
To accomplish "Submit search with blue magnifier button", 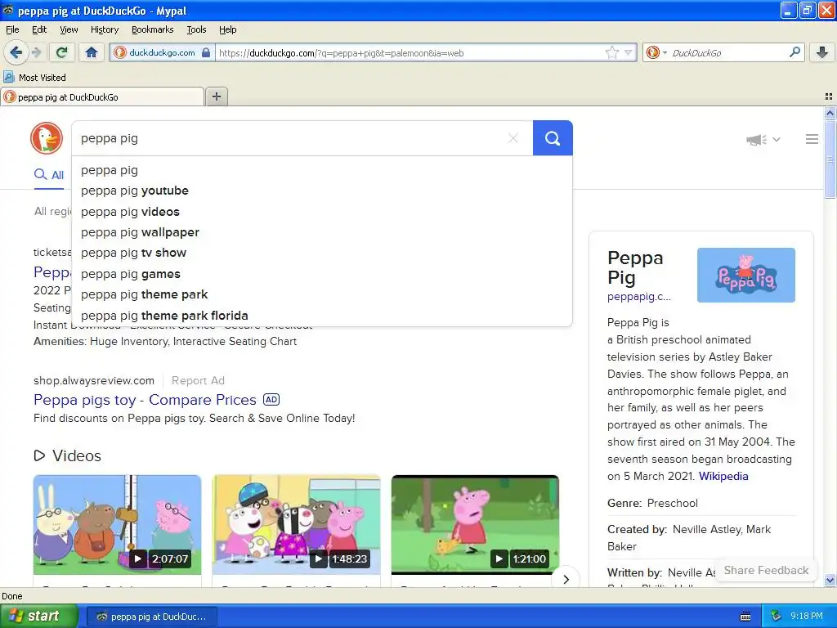I will 553,138.
